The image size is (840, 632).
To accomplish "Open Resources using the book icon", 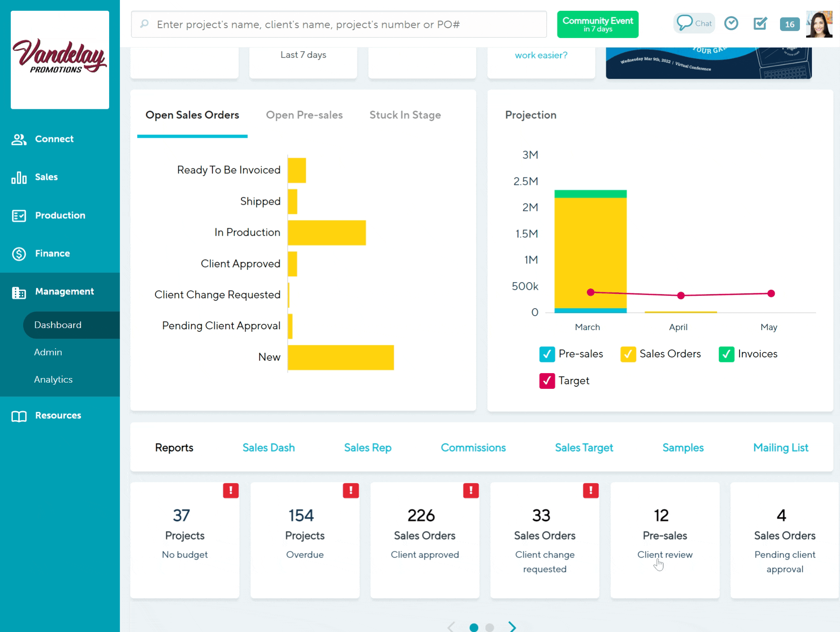I will click(19, 415).
